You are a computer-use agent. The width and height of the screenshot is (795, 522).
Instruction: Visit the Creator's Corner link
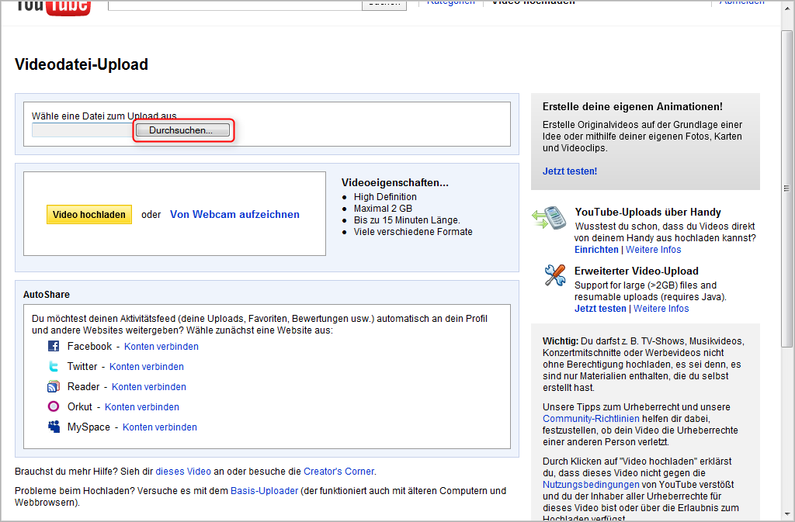(x=338, y=472)
